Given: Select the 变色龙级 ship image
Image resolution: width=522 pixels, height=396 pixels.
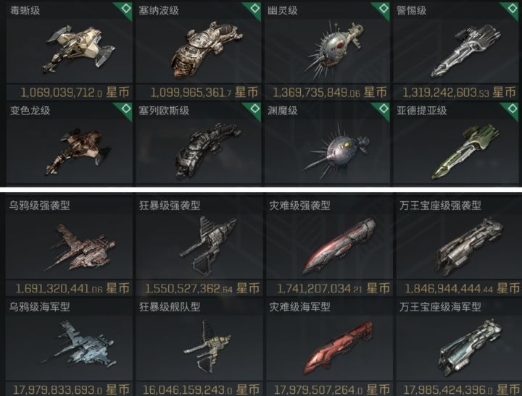Looking at the screenshot, I should 78,151.
